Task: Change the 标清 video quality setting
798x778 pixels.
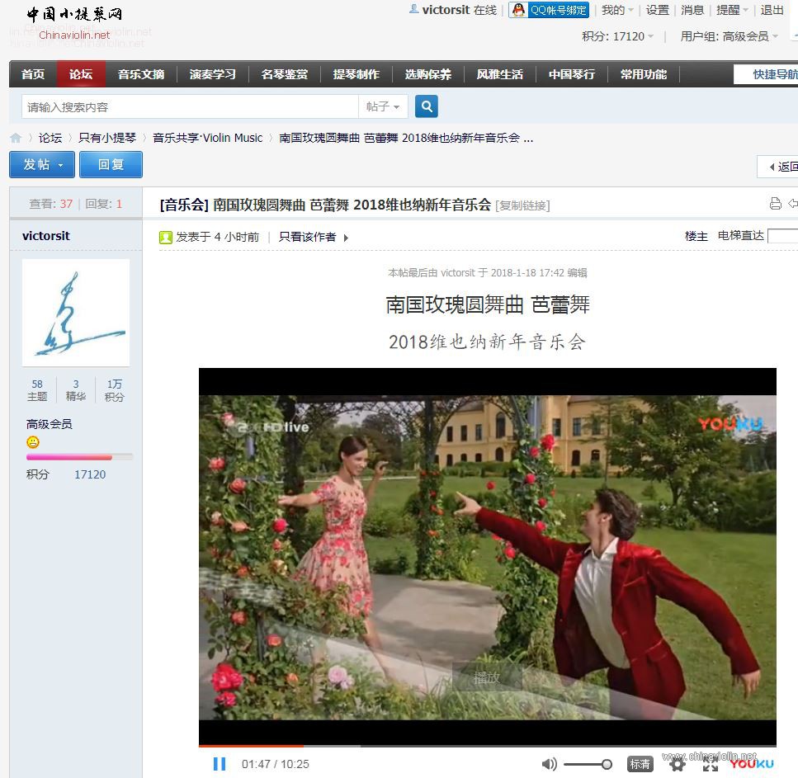Action: 640,764
